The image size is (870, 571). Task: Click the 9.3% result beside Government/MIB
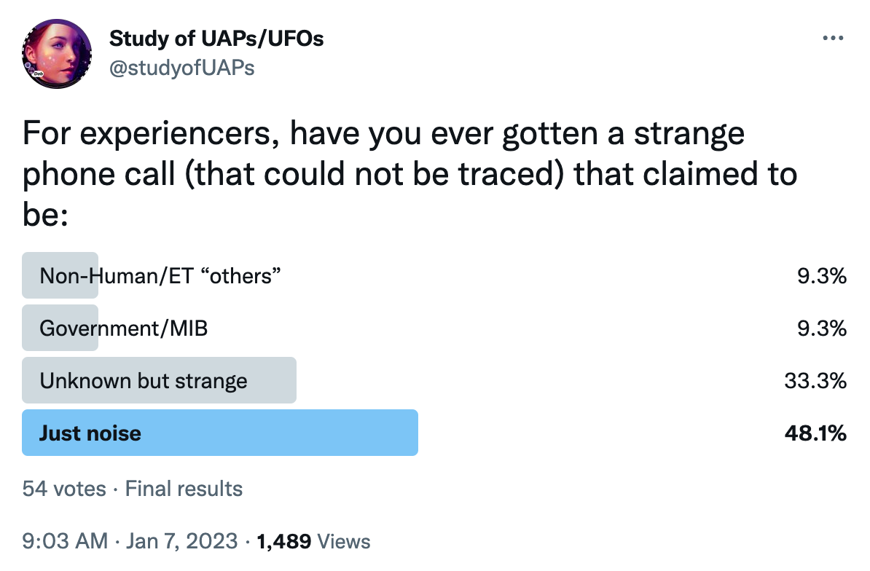821,328
